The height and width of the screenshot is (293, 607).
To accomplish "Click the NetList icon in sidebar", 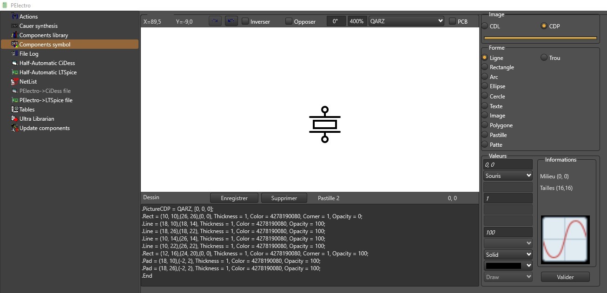I will (14, 82).
